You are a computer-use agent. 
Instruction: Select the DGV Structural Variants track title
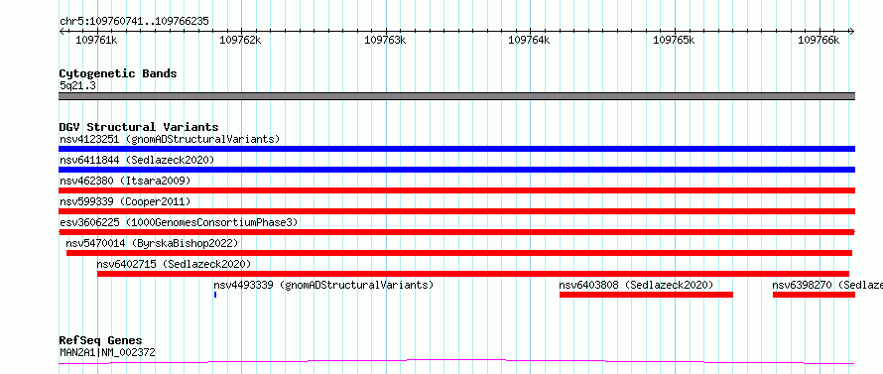pos(139,127)
